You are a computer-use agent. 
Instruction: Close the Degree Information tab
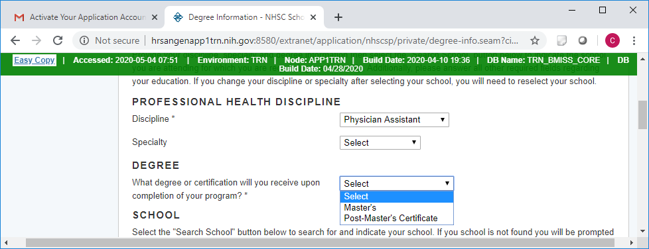click(313, 17)
